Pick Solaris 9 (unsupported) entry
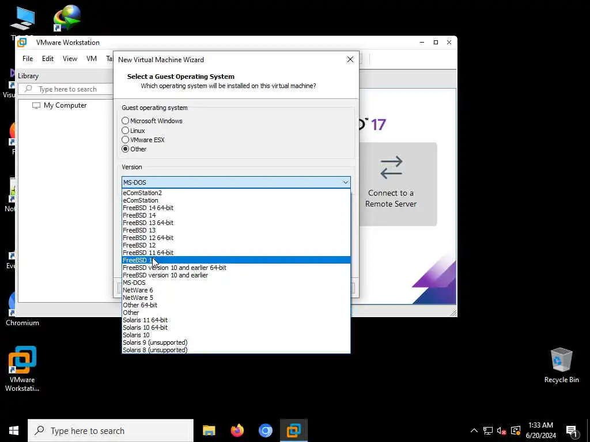The image size is (590, 442). click(236, 342)
